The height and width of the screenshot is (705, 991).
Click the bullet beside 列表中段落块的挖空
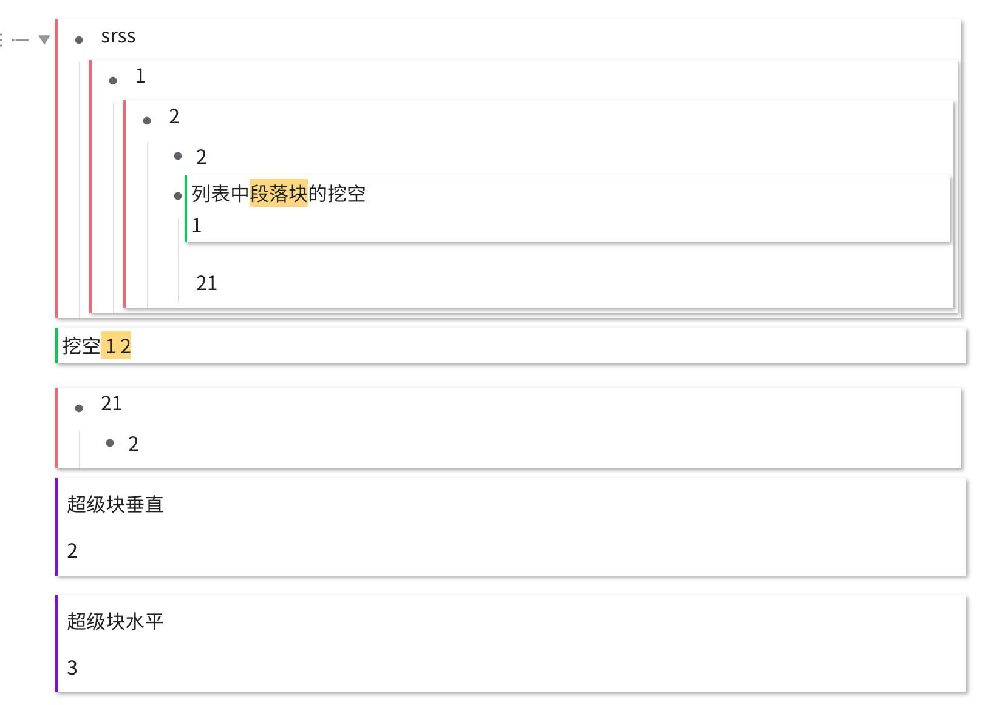coord(178,195)
